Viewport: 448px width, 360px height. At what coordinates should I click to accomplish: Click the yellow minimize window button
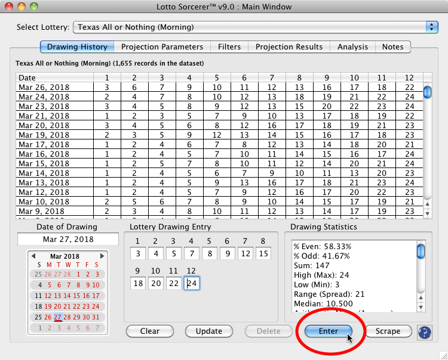click(x=22, y=7)
